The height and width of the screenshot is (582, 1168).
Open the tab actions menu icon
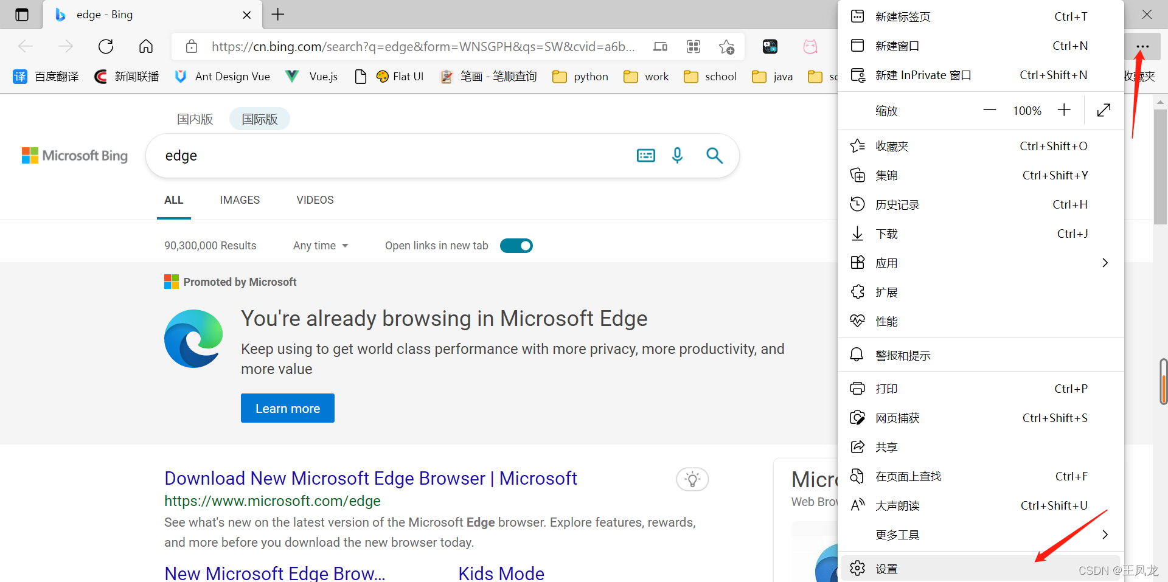(x=22, y=15)
